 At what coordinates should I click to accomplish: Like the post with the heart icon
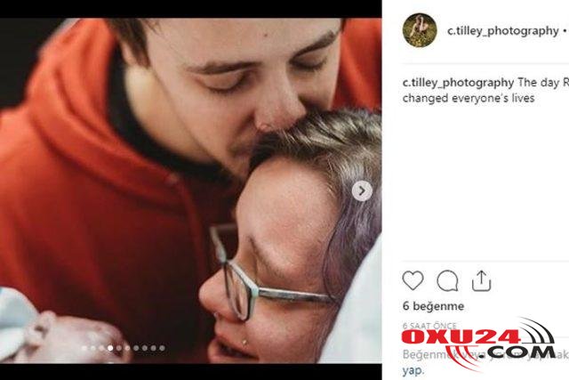coord(413,280)
